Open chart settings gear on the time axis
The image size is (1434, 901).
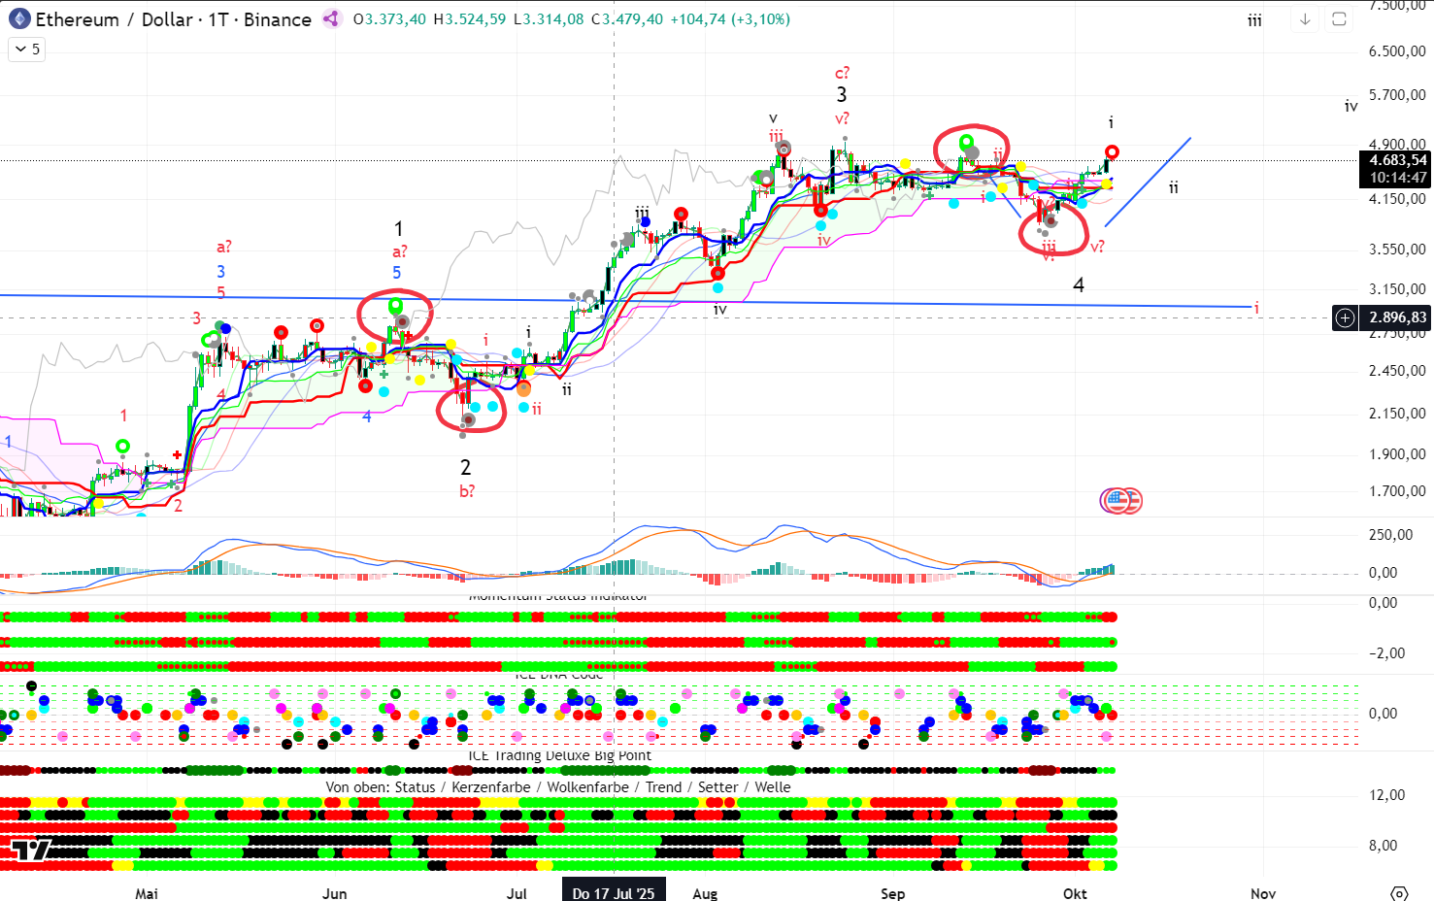(x=1399, y=893)
